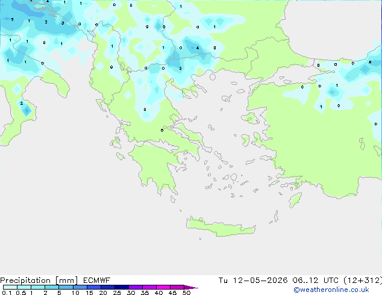Click the '2' value over southern Italy's Calabria

(22, 103)
